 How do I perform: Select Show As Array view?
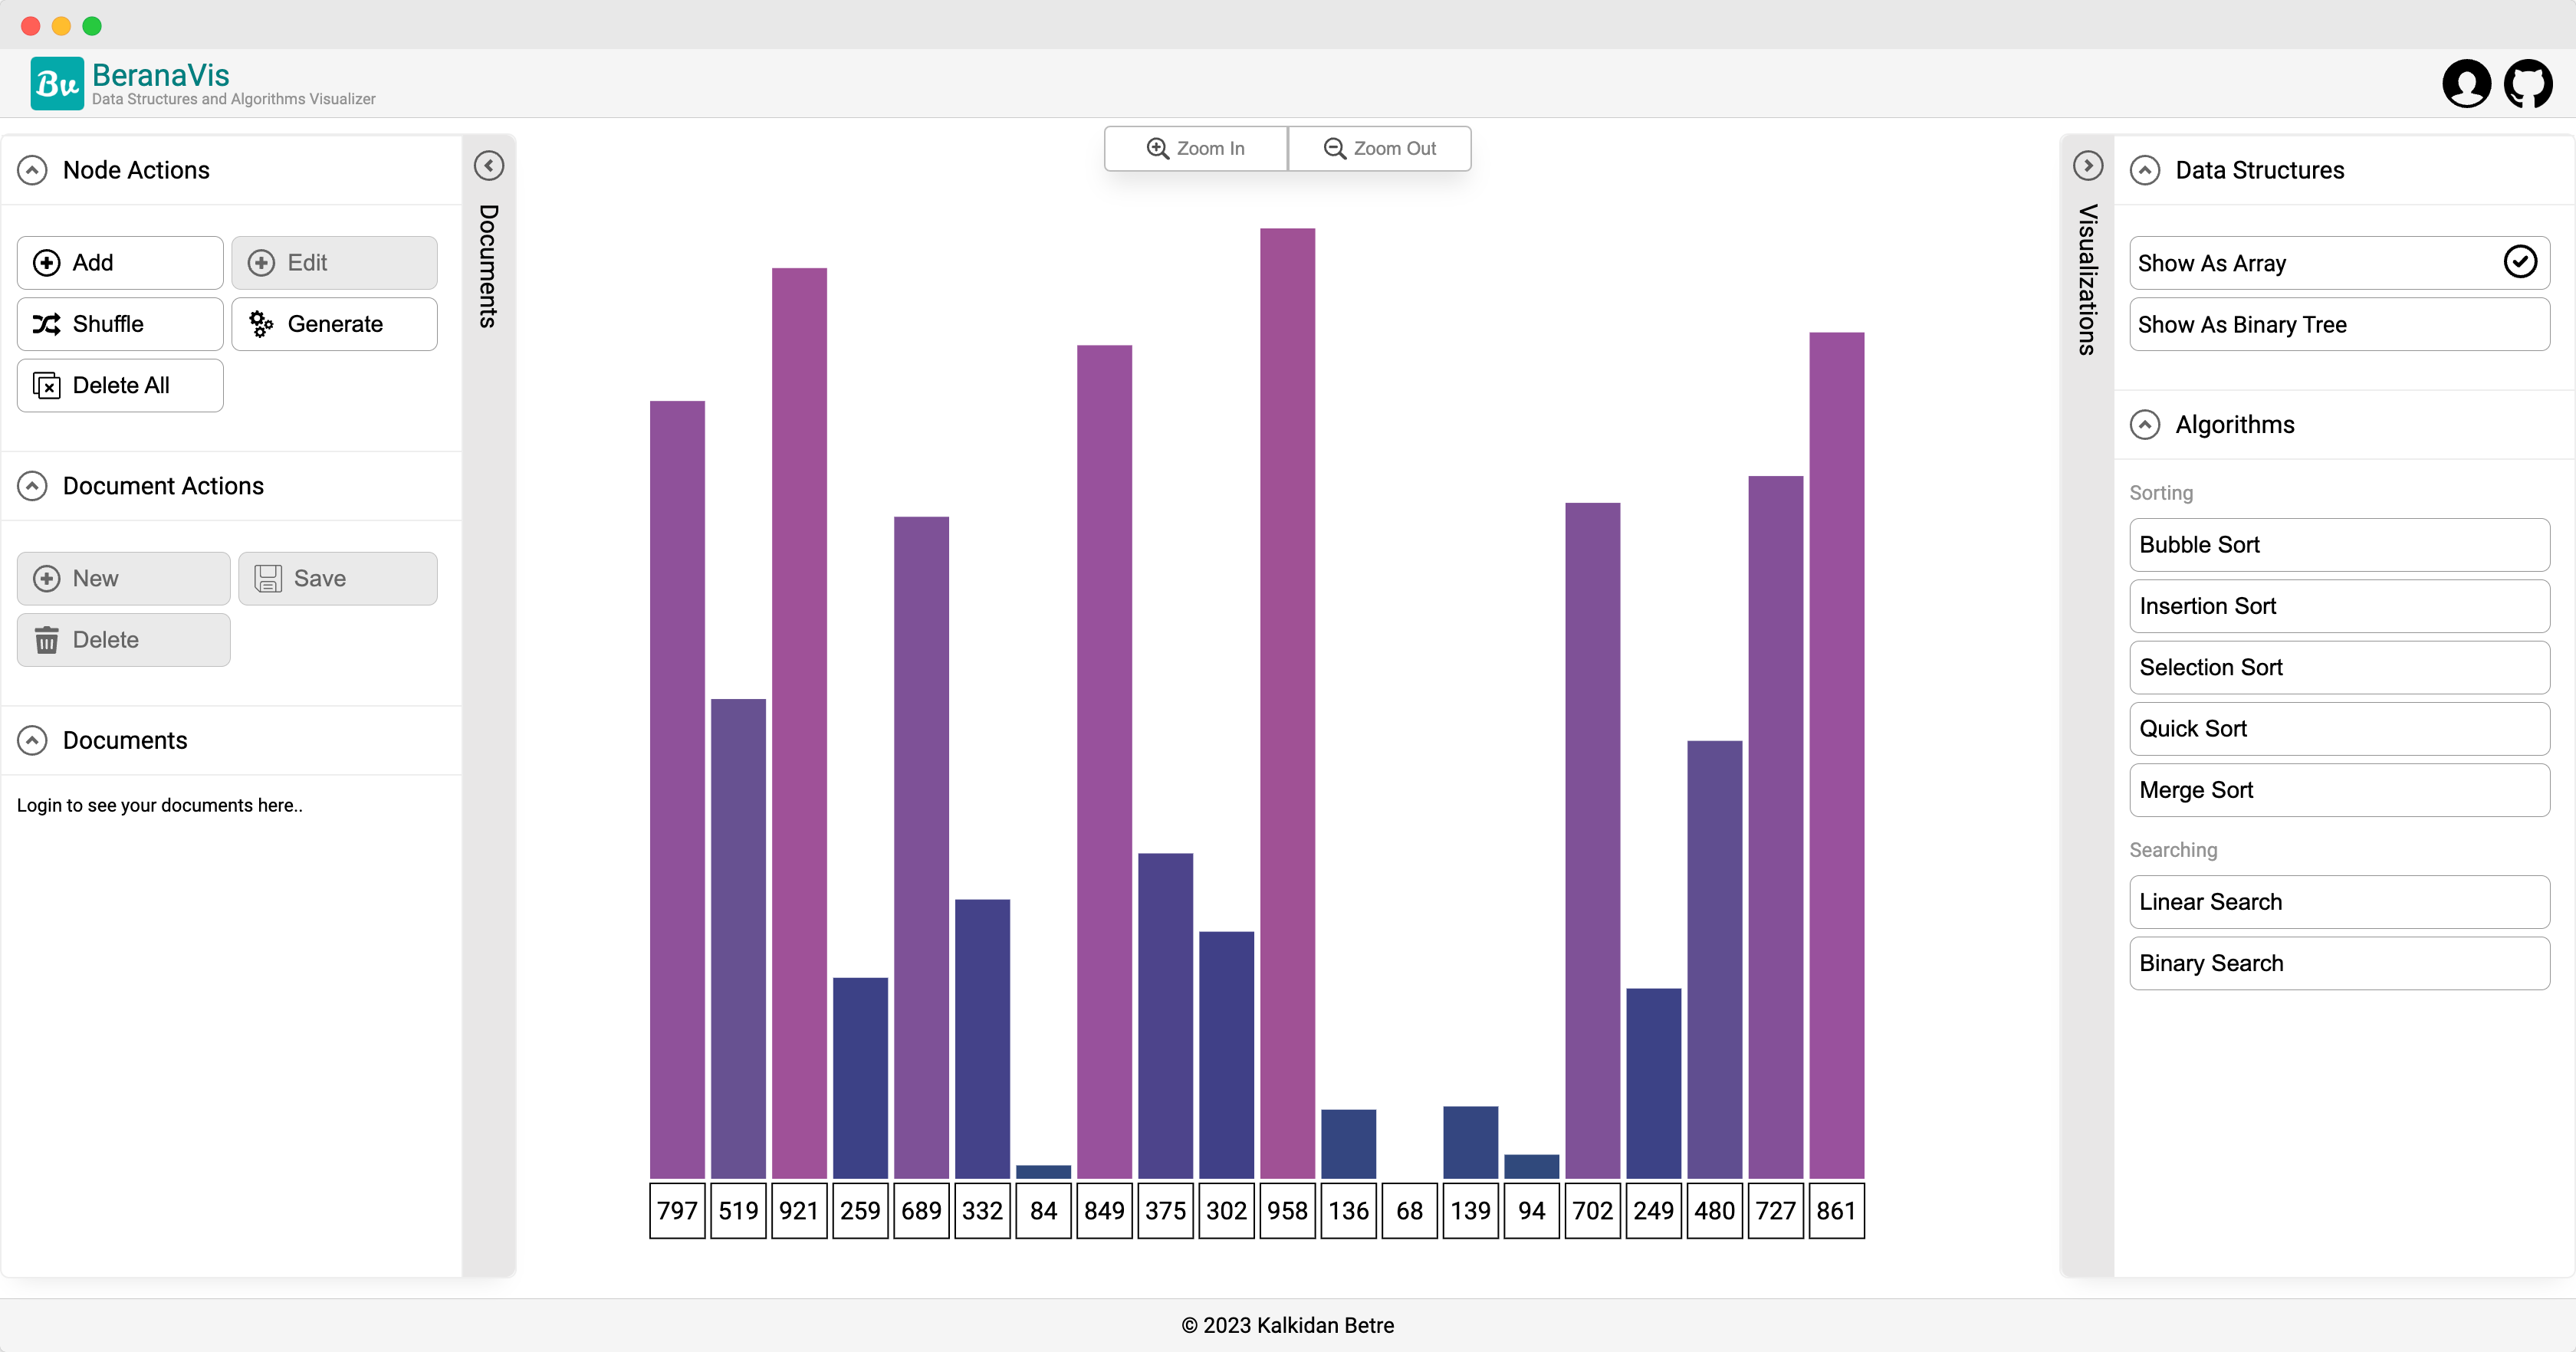tap(2339, 263)
